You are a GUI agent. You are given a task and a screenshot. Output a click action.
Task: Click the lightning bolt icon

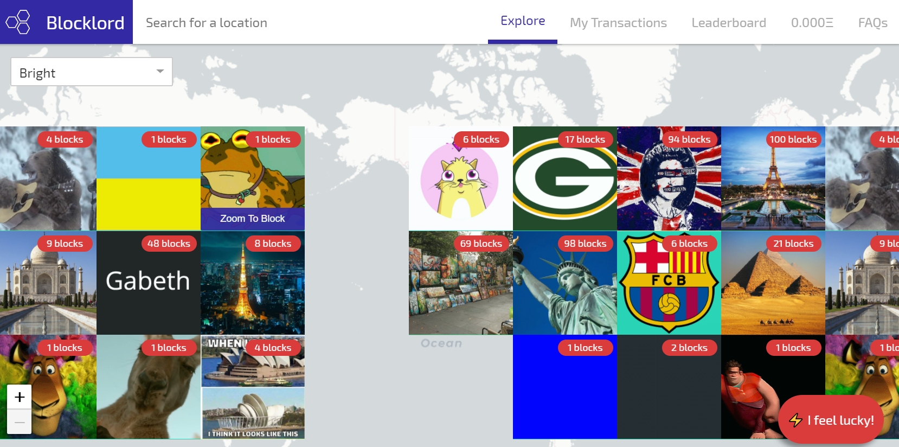click(795, 420)
